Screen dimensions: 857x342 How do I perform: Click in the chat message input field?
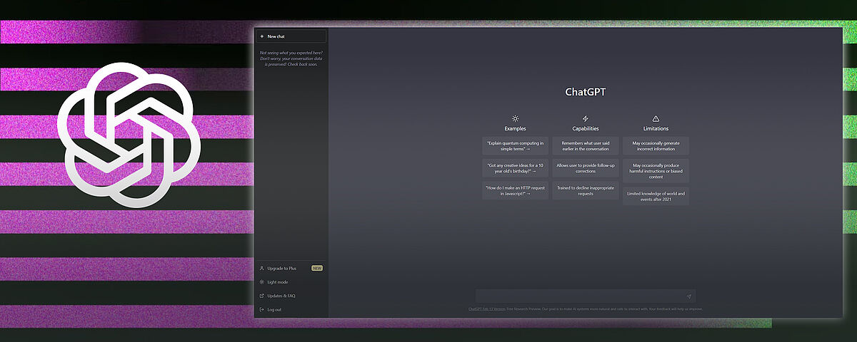pyautogui.click(x=586, y=296)
